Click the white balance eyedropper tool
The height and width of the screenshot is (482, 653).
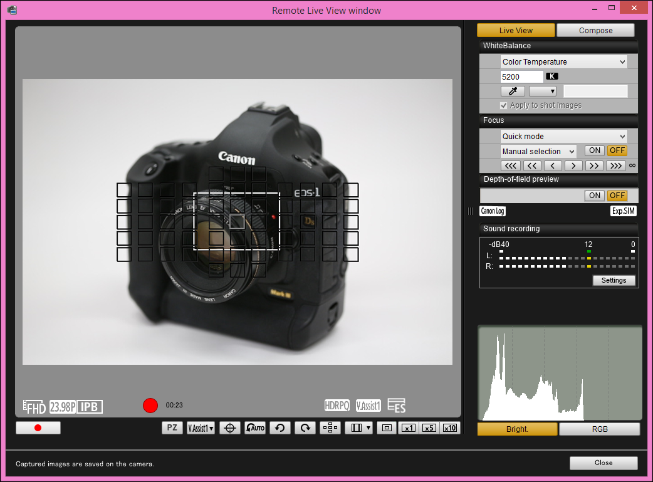point(513,91)
